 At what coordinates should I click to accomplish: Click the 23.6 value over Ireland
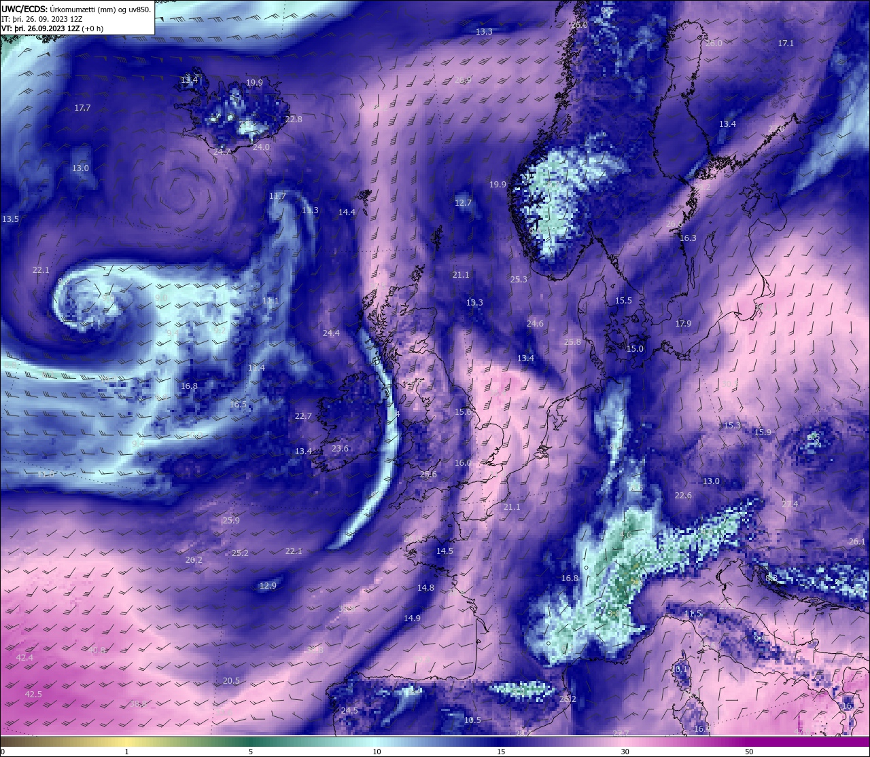[340, 449]
